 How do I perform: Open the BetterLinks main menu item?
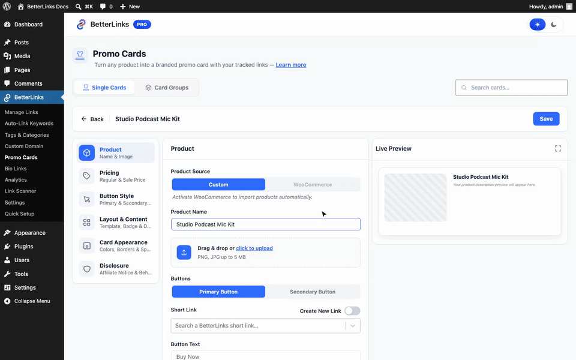32,97
